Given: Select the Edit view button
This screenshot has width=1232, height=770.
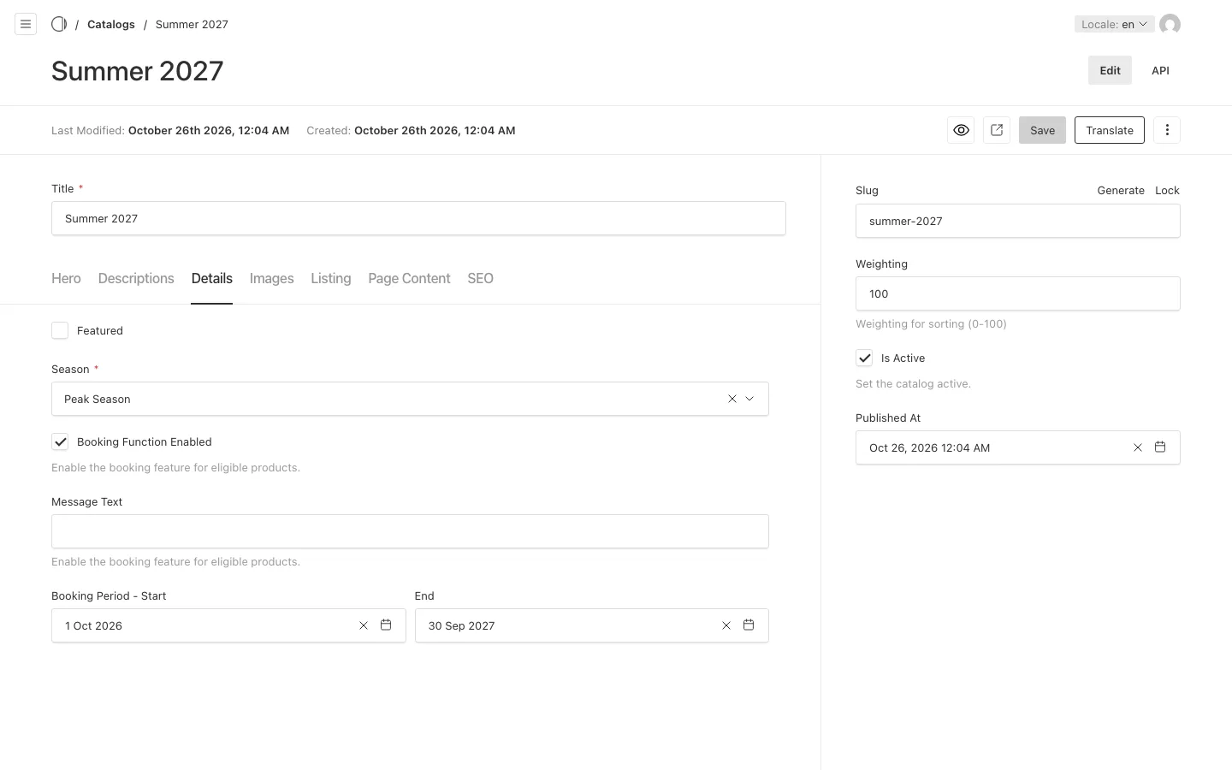Looking at the screenshot, I should point(1110,70).
